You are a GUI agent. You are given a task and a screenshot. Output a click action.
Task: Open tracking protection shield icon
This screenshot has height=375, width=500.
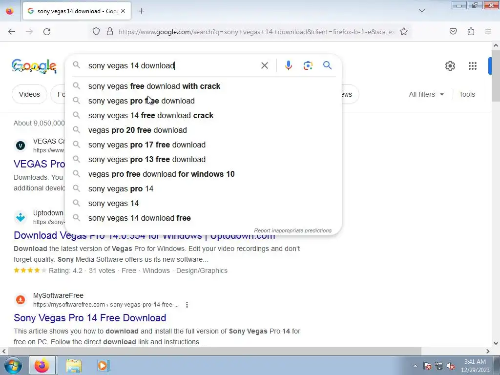96,32
